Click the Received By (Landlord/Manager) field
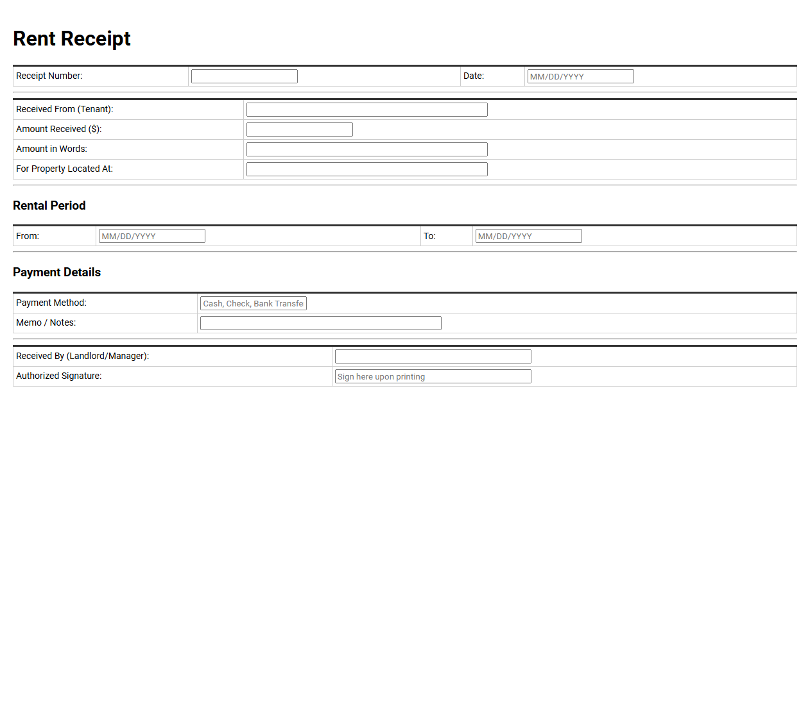 (433, 356)
